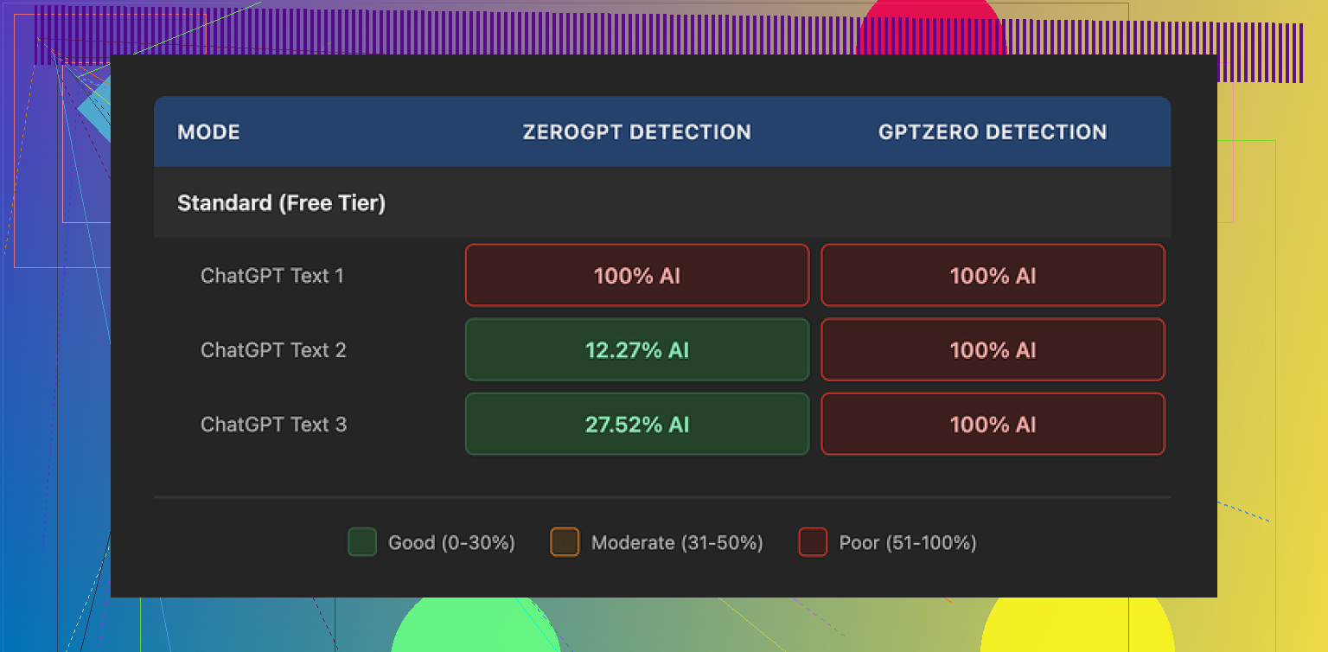The height and width of the screenshot is (652, 1328).
Task: Click GPTZero 100% AI result for Text 1
Action: pos(993,276)
